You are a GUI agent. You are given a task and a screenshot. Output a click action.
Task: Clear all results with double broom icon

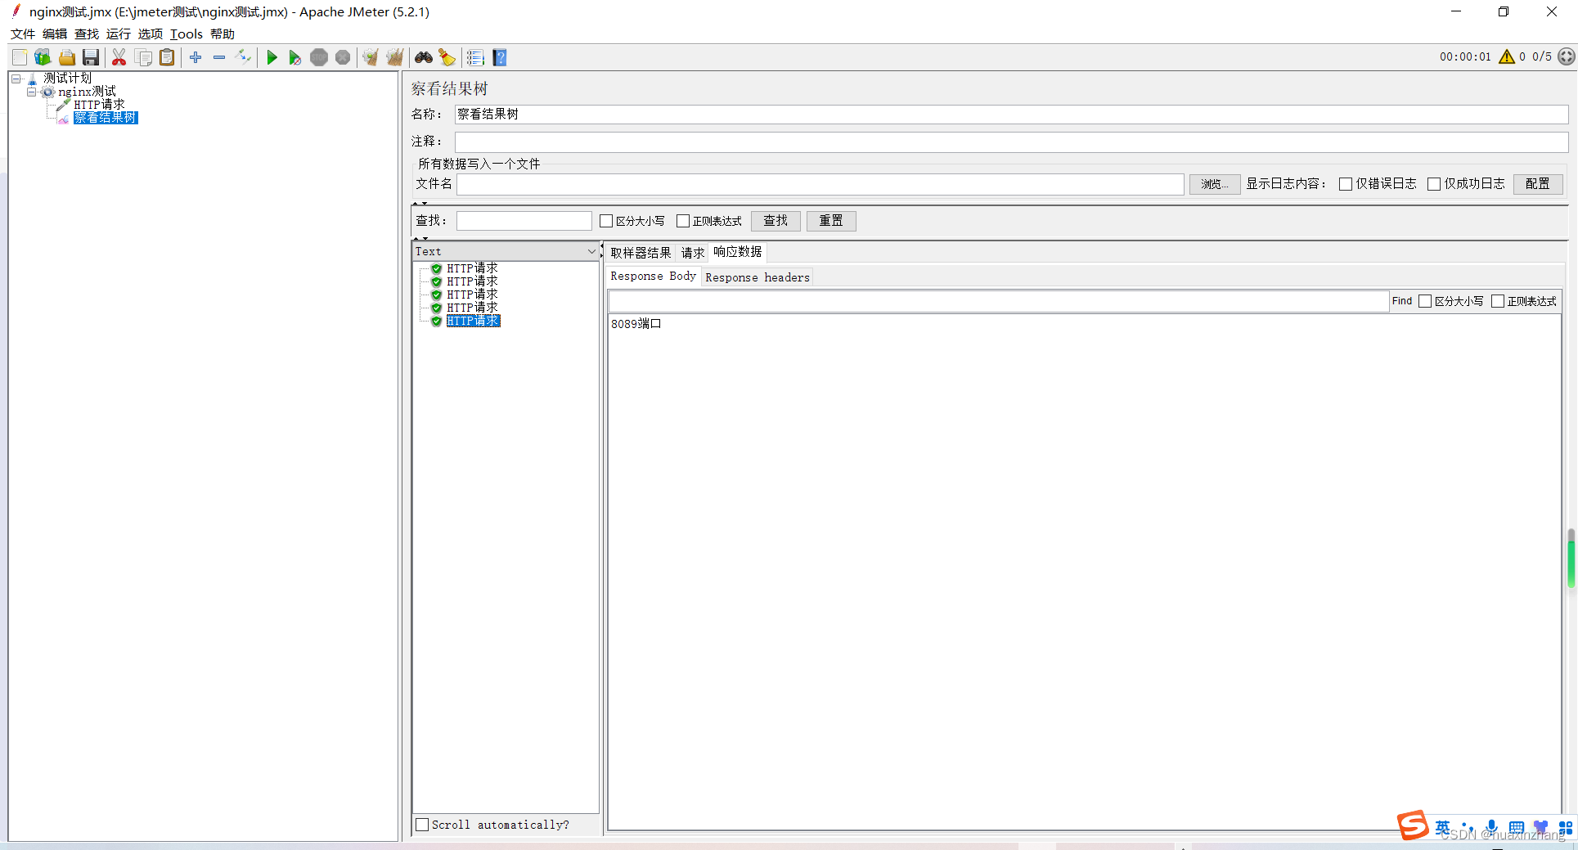pyautogui.click(x=395, y=57)
